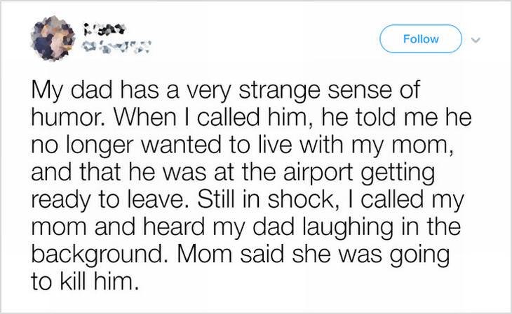
Task: Click the word 'airport' in the tweet
Action: coord(318,173)
